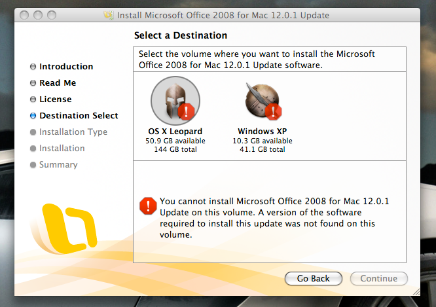Click the Go Back button
The height and width of the screenshot is (307, 436).
coord(314,278)
